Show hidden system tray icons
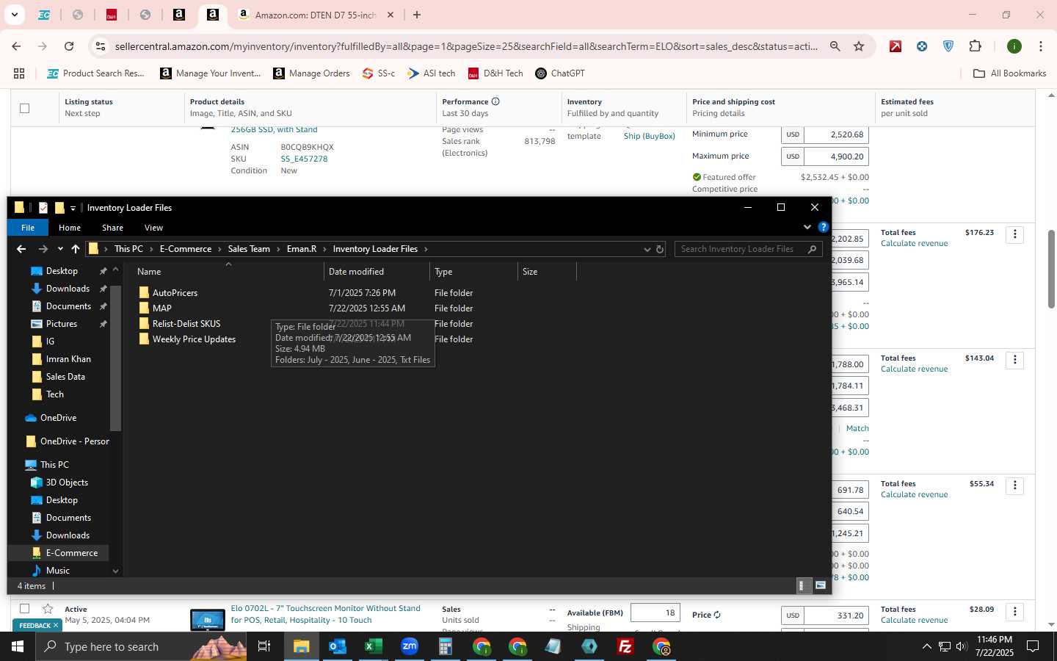Viewport: 1057px width, 661px height. [926, 646]
